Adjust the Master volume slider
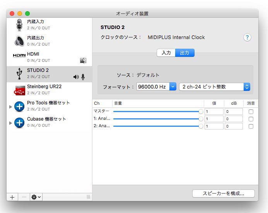The width and height of the screenshot is (268, 213). pos(158,112)
